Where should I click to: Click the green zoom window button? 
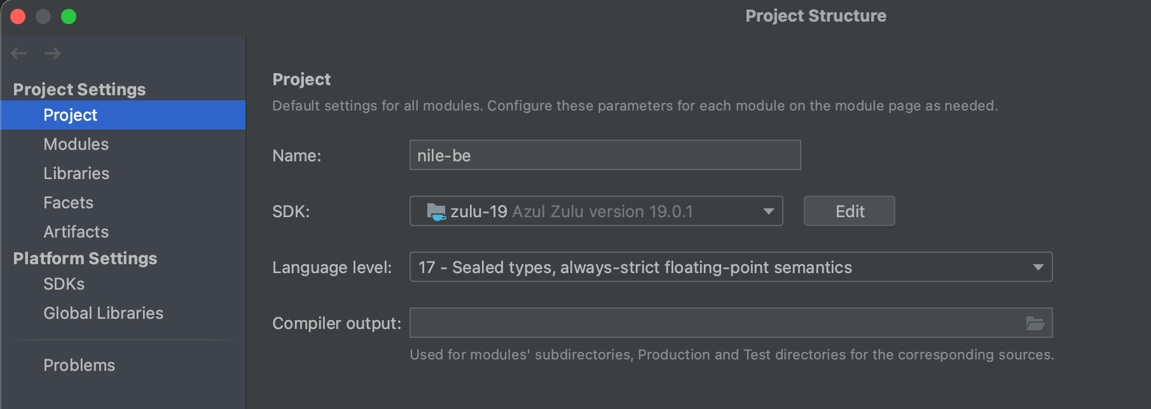(69, 17)
